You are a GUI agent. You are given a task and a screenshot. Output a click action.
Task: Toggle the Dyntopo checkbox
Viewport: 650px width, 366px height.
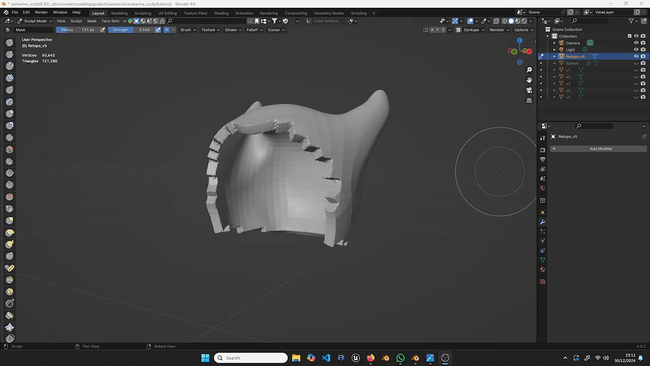458,30
